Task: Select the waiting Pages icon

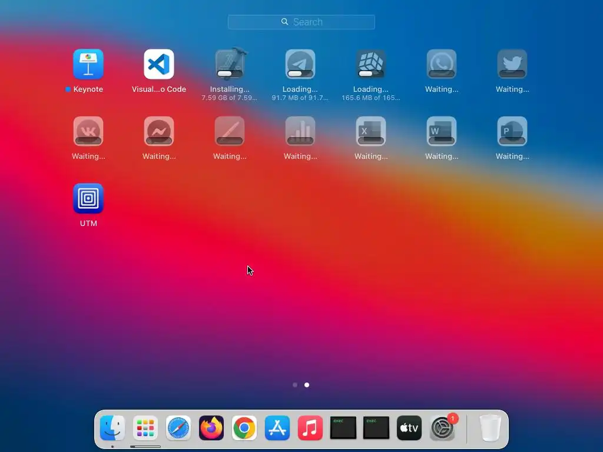Action: click(x=230, y=131)
